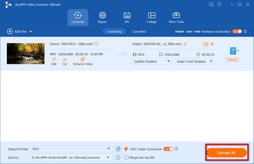This screenshot has width=254, height=164.
Task: Expand the Audio Track Disabled dropdown
Action: tap(194, 61)
